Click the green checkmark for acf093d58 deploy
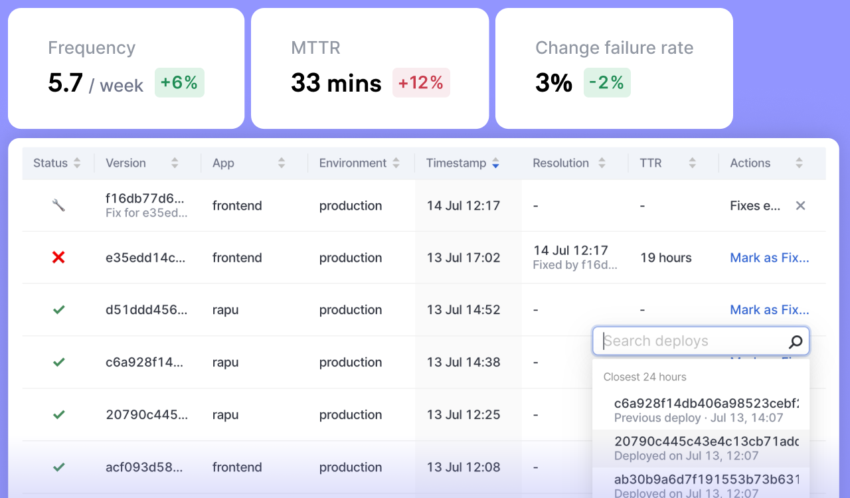This screenshot has width=850, height=498. tap(58, 467)
